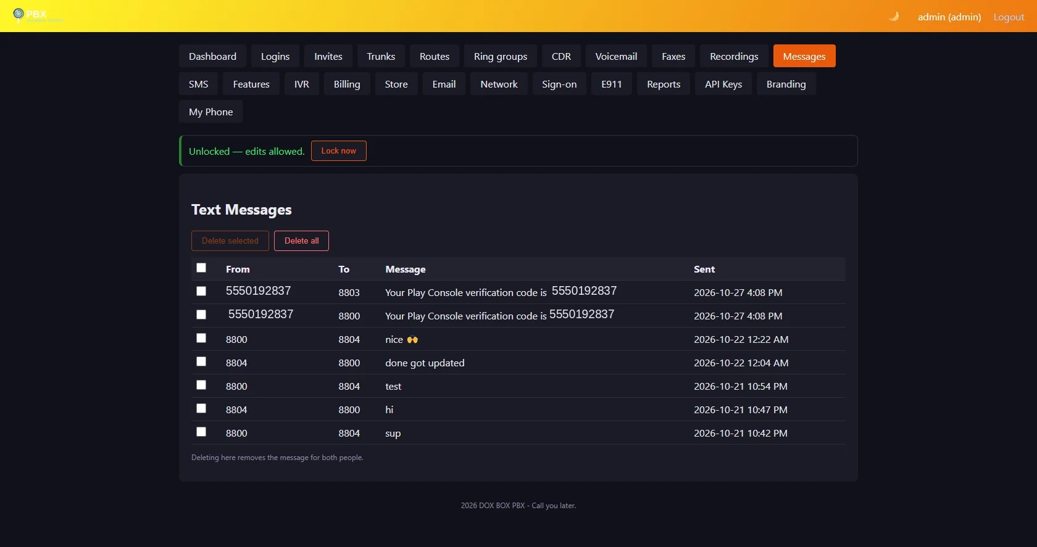Image resolution: width=1037 pixels, height=547 pixels.
Task: Select the message sent to 8803
Action: 201,291
